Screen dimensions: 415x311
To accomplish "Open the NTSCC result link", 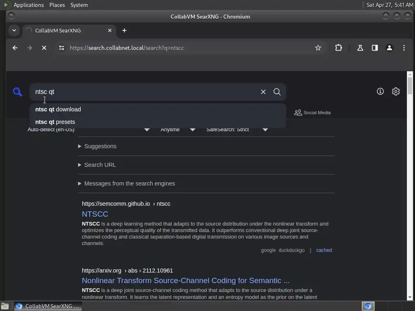I will [x=95, y=214].
